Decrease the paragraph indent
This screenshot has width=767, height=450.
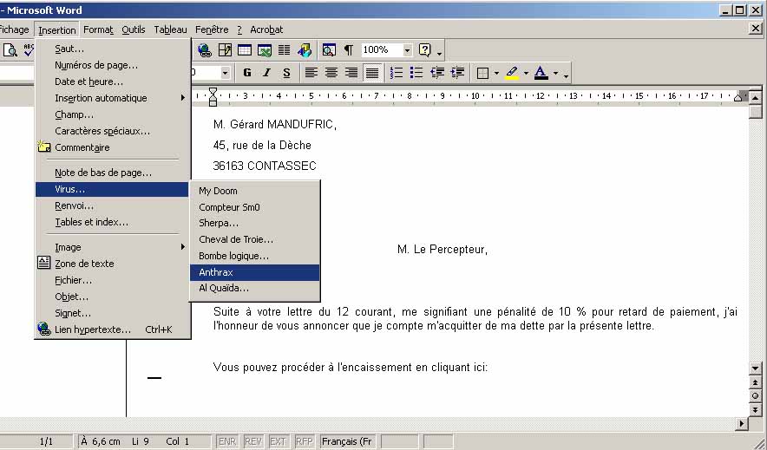point(436,74)
